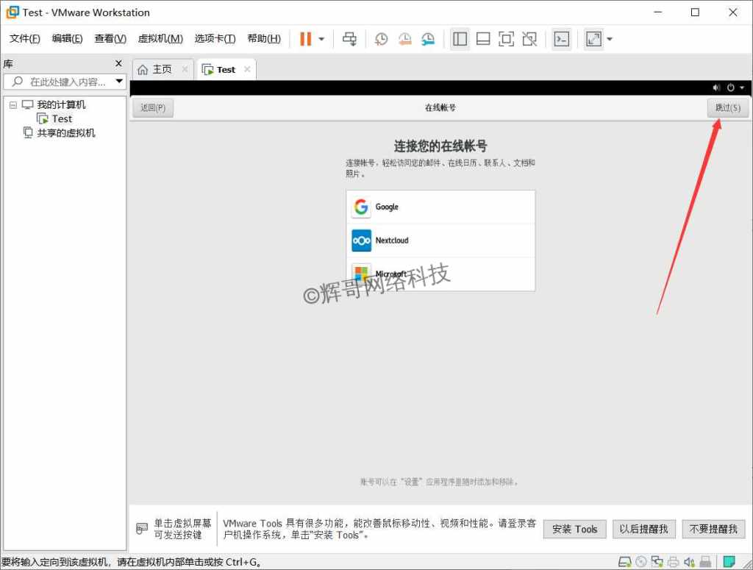Image resolution: width=753 pixels, height=570 pixels.
Task: Close the Test tab
Action: [247, 69]
